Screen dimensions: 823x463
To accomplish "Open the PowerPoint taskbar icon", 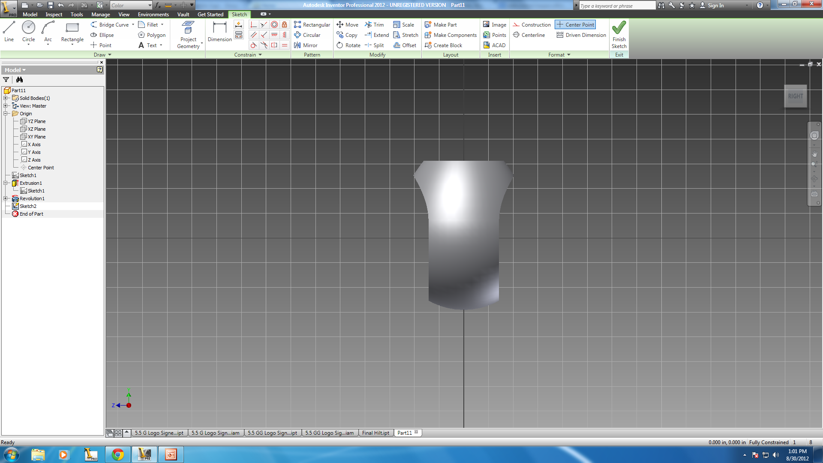I will click(171, 454).
